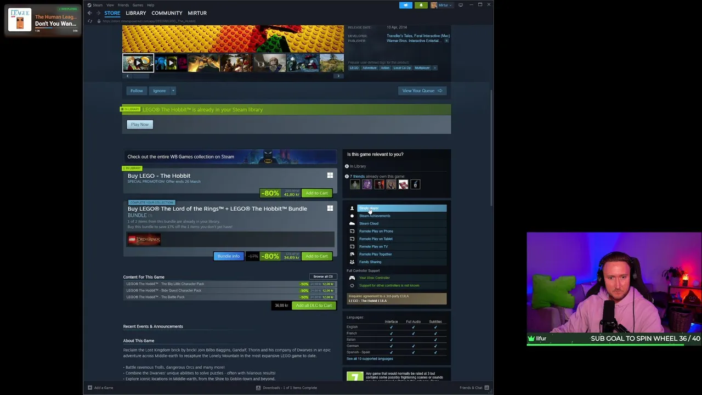Open the Games menu
The height and width of the screenshot is (395, 702).
click(138, 5)
